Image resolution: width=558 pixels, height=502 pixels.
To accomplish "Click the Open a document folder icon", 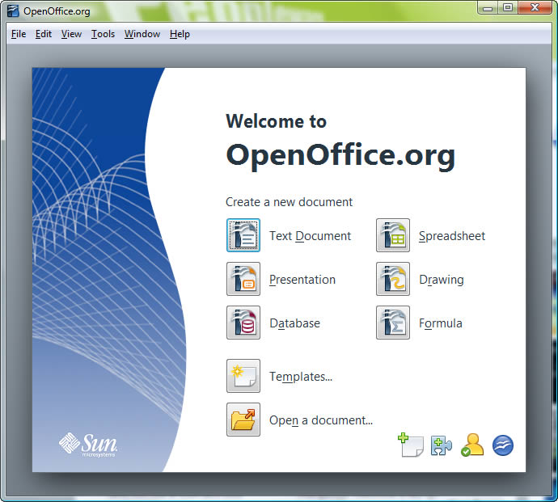I will point(243,420).
